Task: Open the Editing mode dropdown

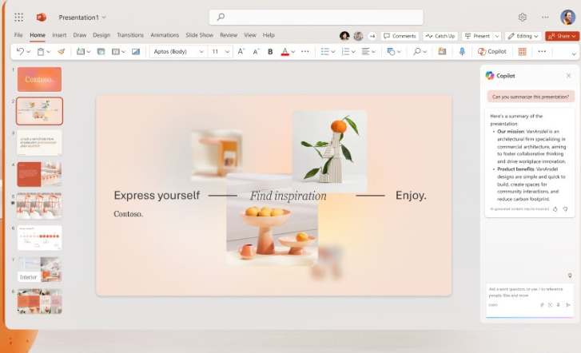Action: (x=523, y=36)
